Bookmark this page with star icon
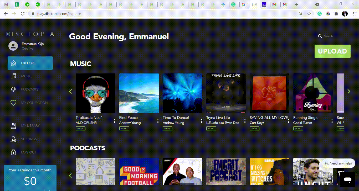359x191 pixels. pos(309,14)
